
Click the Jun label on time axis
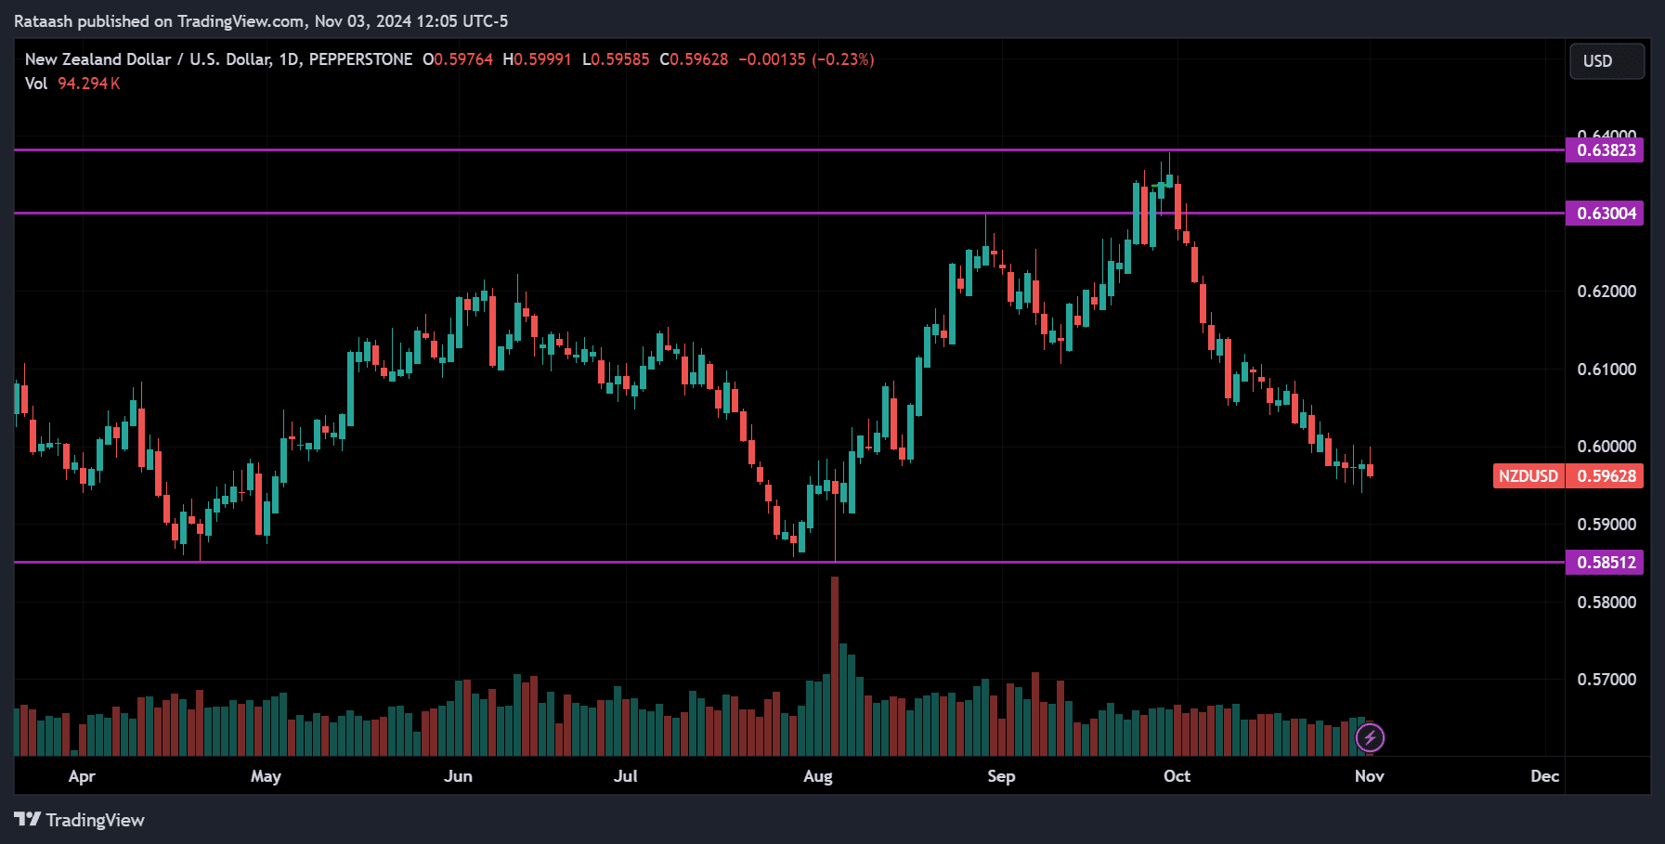pyautogui.click(x=458, y=776)
